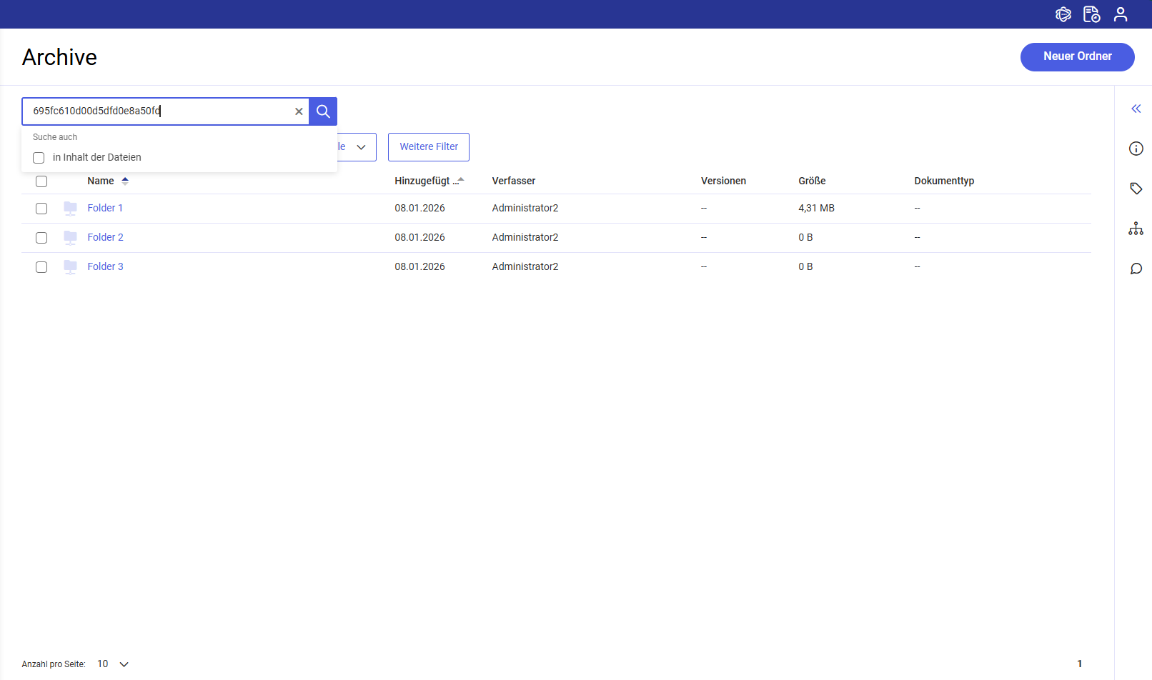This screenshot has width=1152, height=680.
Task: Enable search in Inhalt der Dateien
Action: pos(39,158)
